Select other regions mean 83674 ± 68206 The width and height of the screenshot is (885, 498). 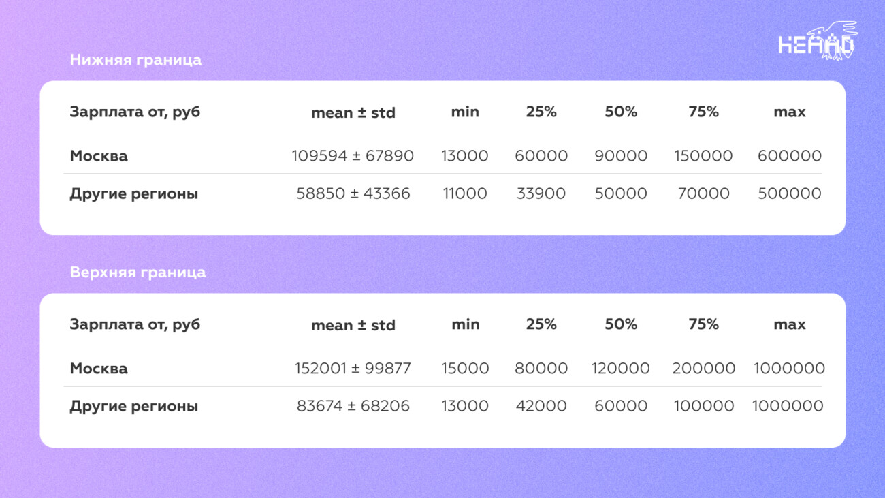click(353, 406)
